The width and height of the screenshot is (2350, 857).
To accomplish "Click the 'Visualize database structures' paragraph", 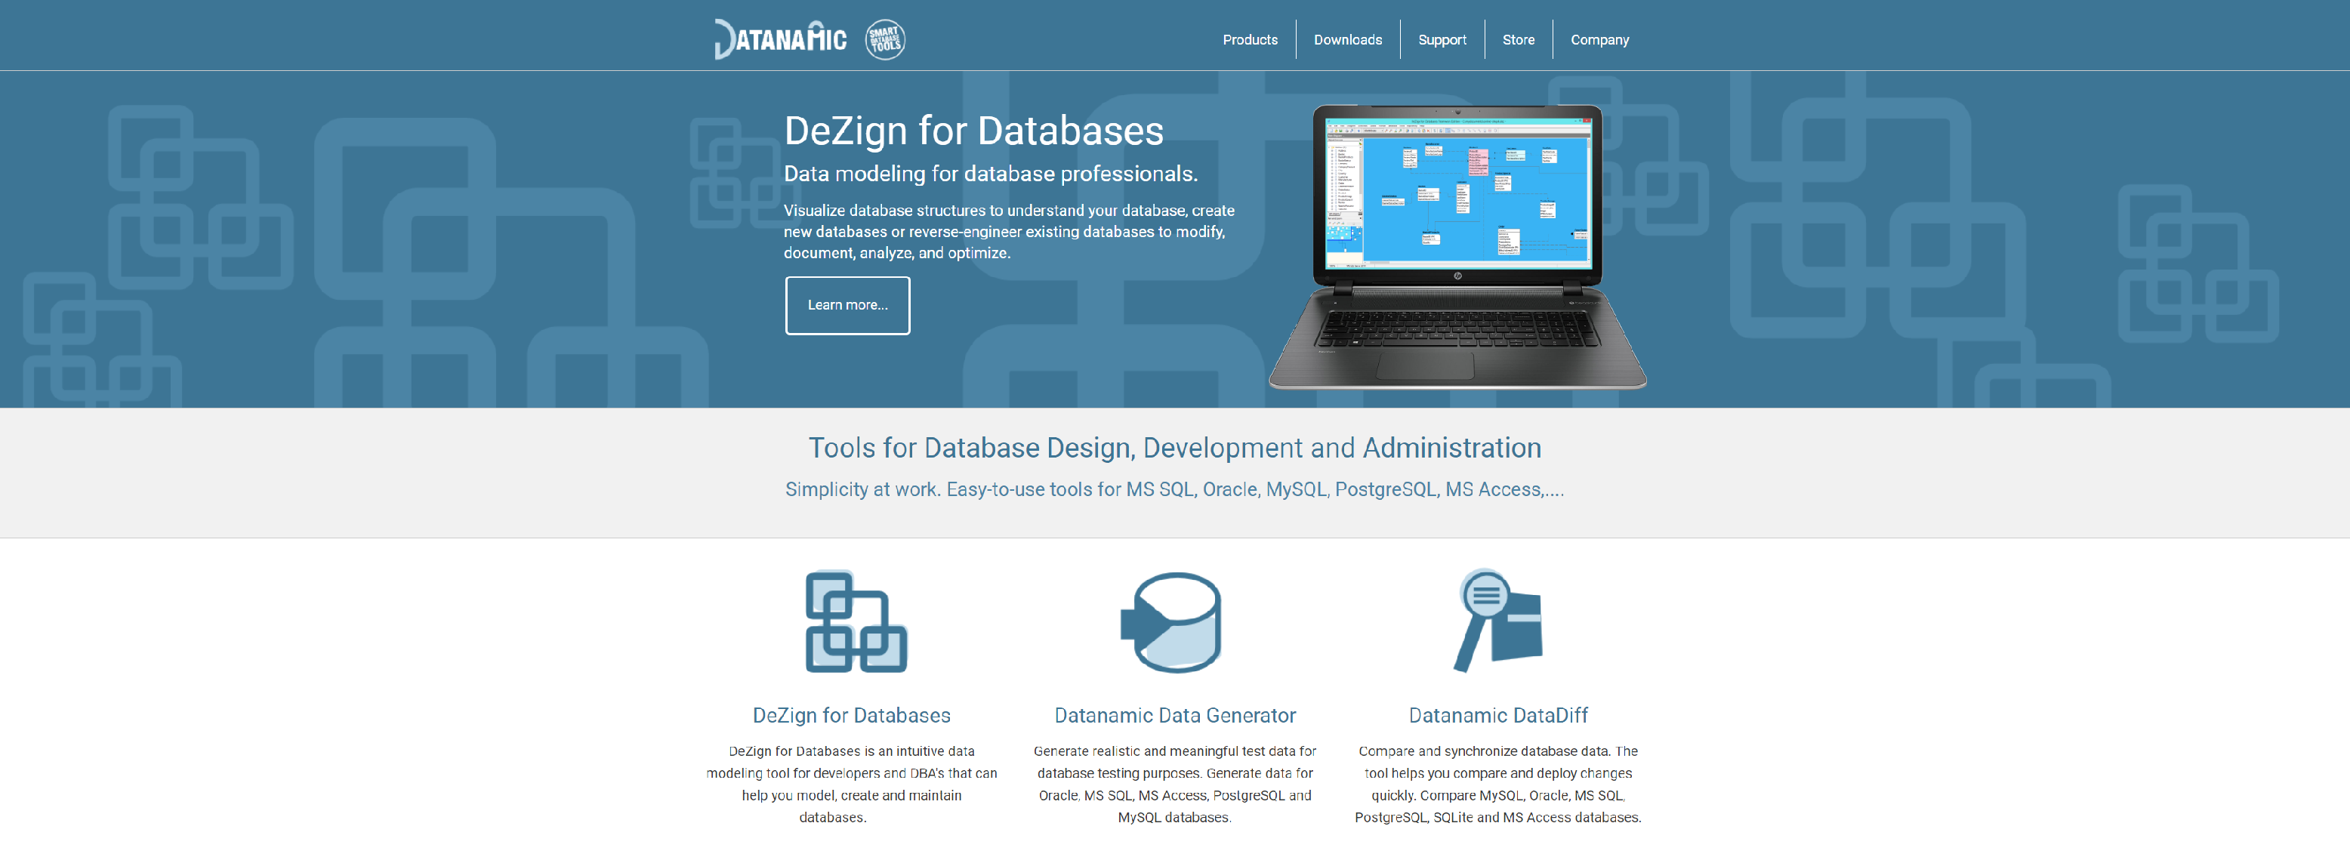I will (x=1009, y=232).
